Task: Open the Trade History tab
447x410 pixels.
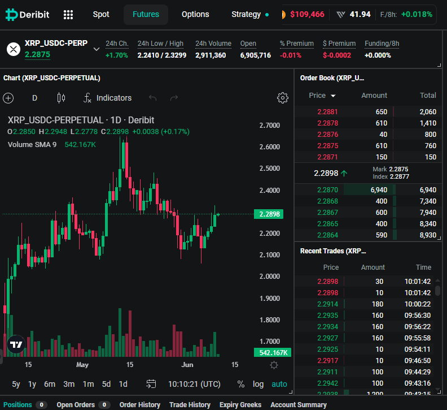Action: click(x=190, y=404)
